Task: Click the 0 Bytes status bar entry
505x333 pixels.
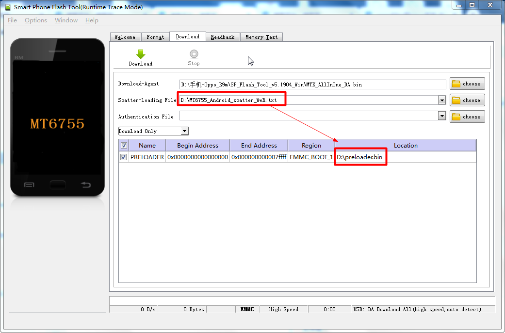Action: coord(182,310)
